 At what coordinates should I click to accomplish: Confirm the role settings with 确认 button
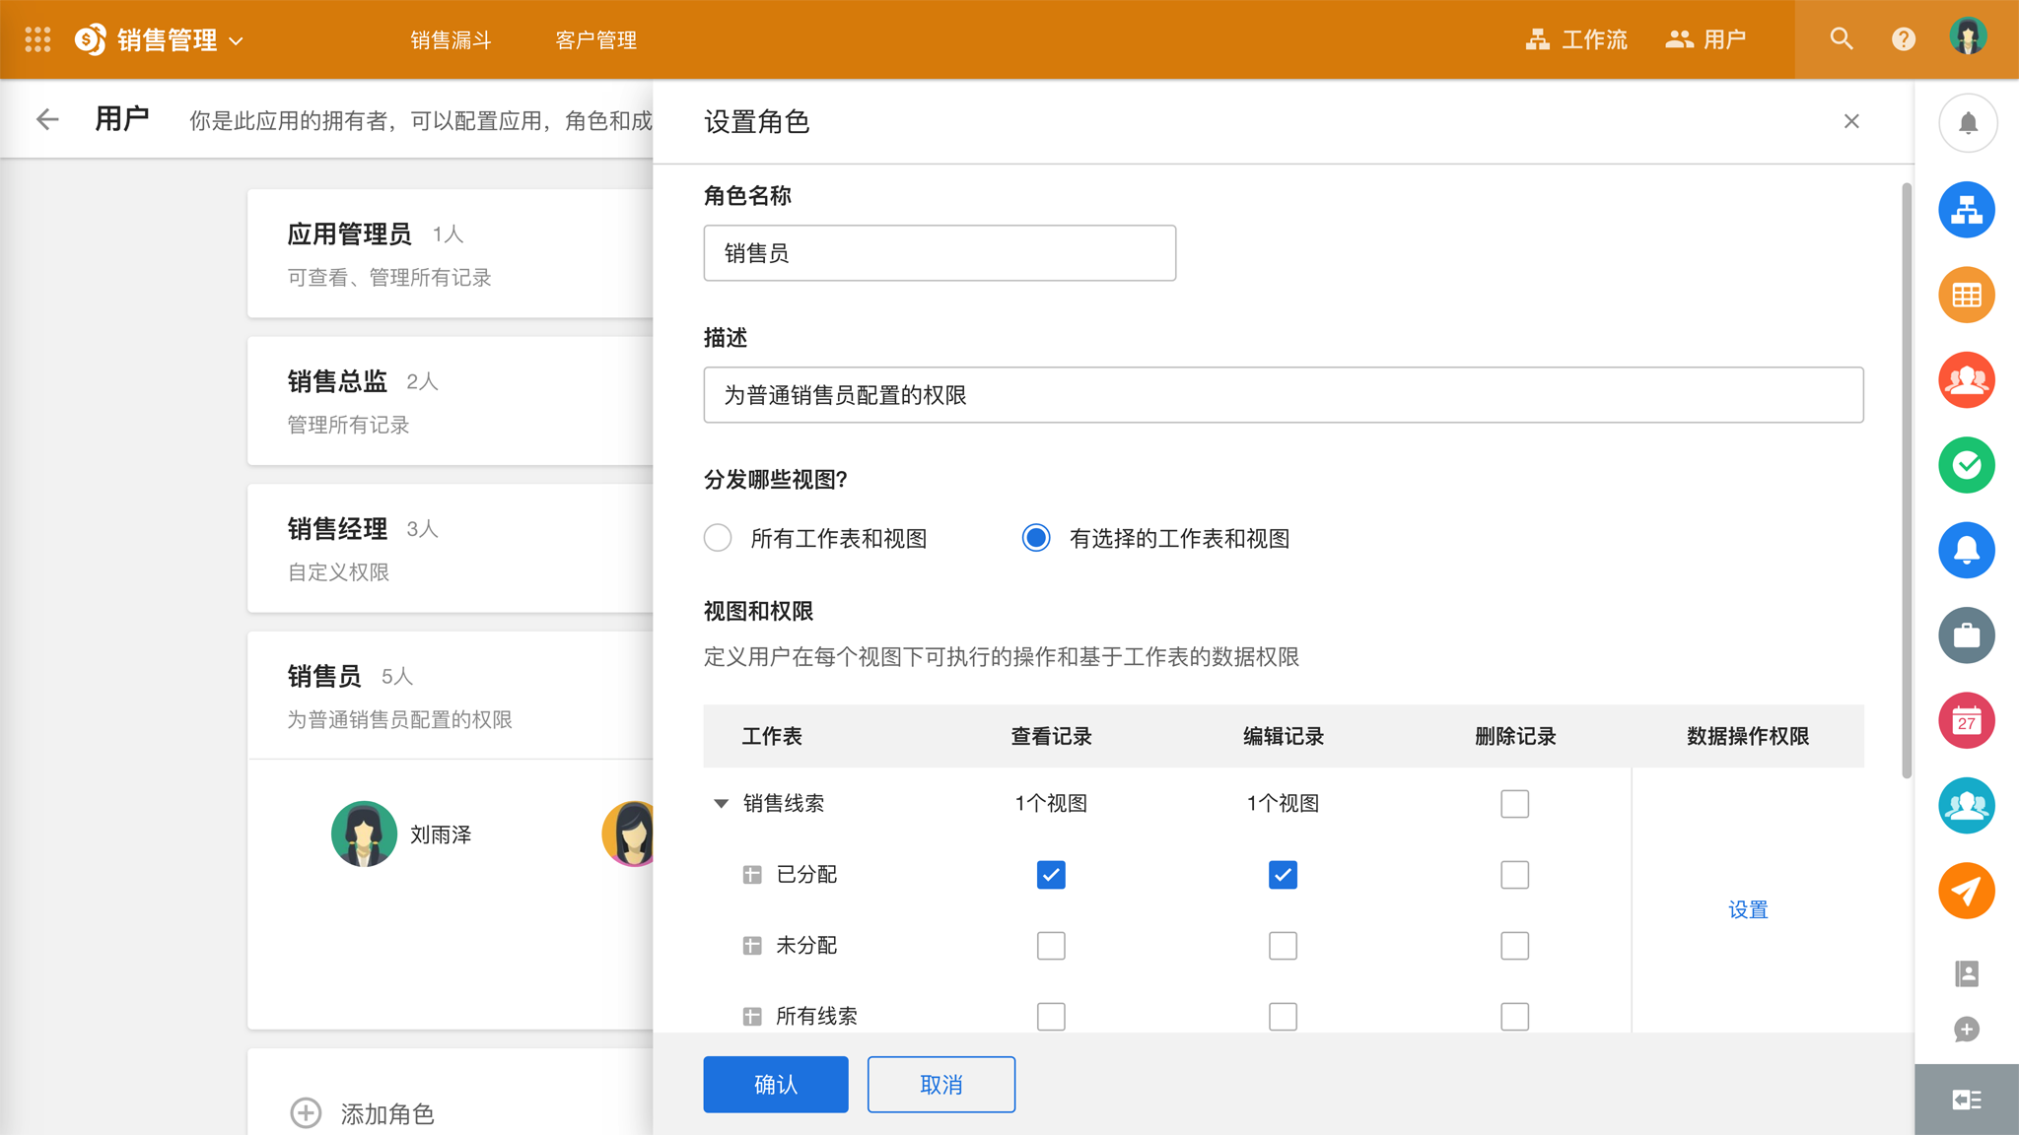pyautogui.click(x=775, y=1084)
